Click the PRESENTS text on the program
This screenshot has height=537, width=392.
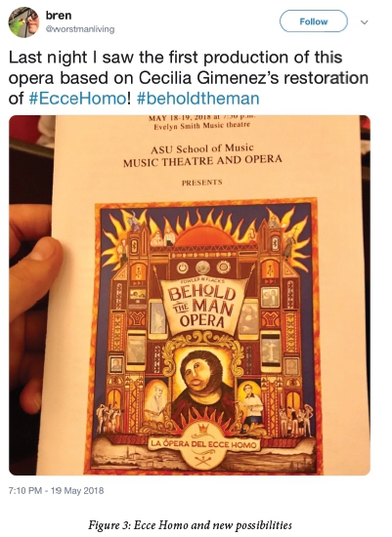click(202, 182)
